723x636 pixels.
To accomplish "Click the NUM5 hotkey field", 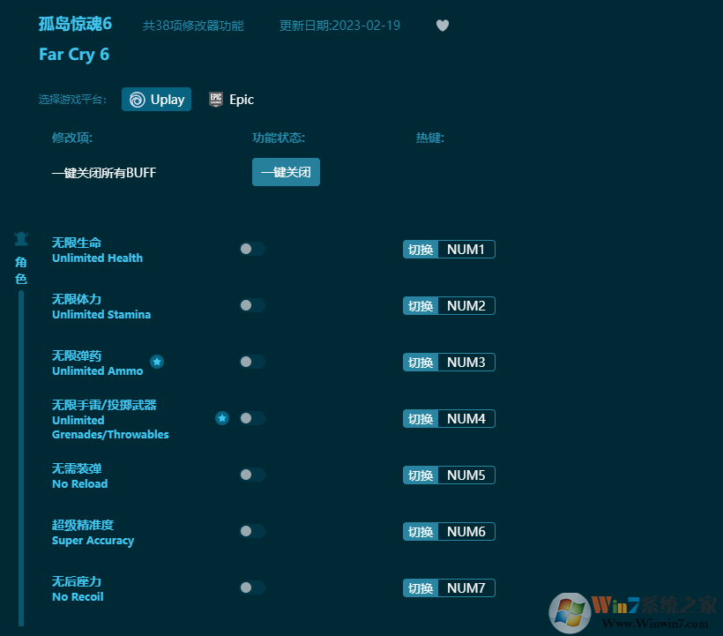I will [466, 475].
